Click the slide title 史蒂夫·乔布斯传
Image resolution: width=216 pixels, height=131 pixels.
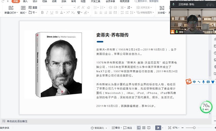pos(112,35)
